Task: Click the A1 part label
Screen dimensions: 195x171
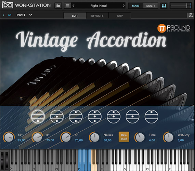Action: coord(10,15)
